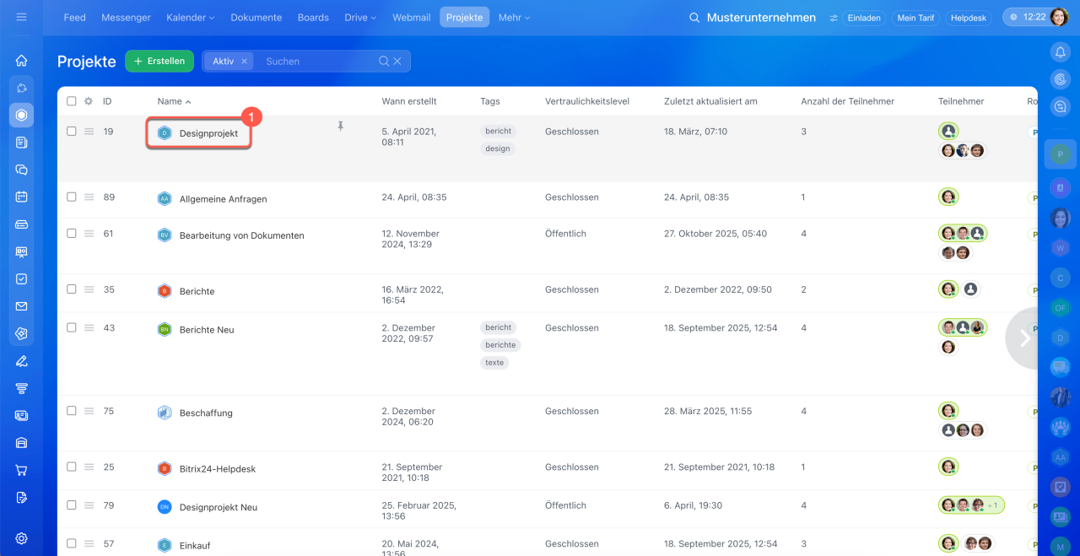1080x556 pixels.
Task: Open the row menu for Allgemeine Anfragen
Action: click(x=89, y=197)
